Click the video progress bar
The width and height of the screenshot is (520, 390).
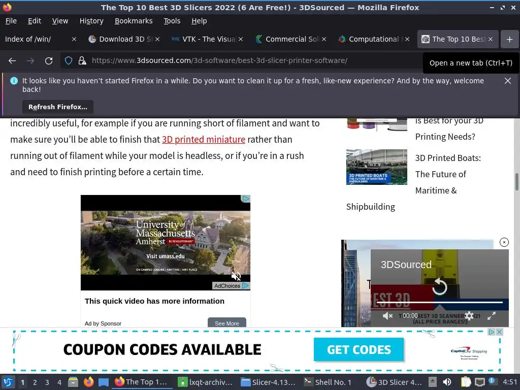[x=440, y=302]
